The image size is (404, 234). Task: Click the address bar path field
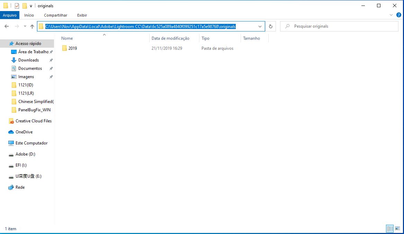click(151, 26)
